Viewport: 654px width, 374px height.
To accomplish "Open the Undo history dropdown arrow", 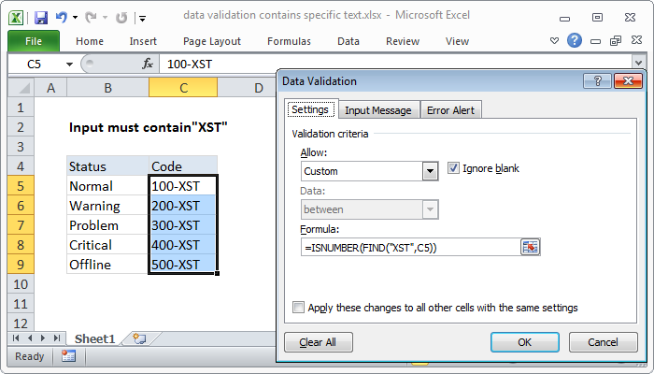I will pos(75,18).
